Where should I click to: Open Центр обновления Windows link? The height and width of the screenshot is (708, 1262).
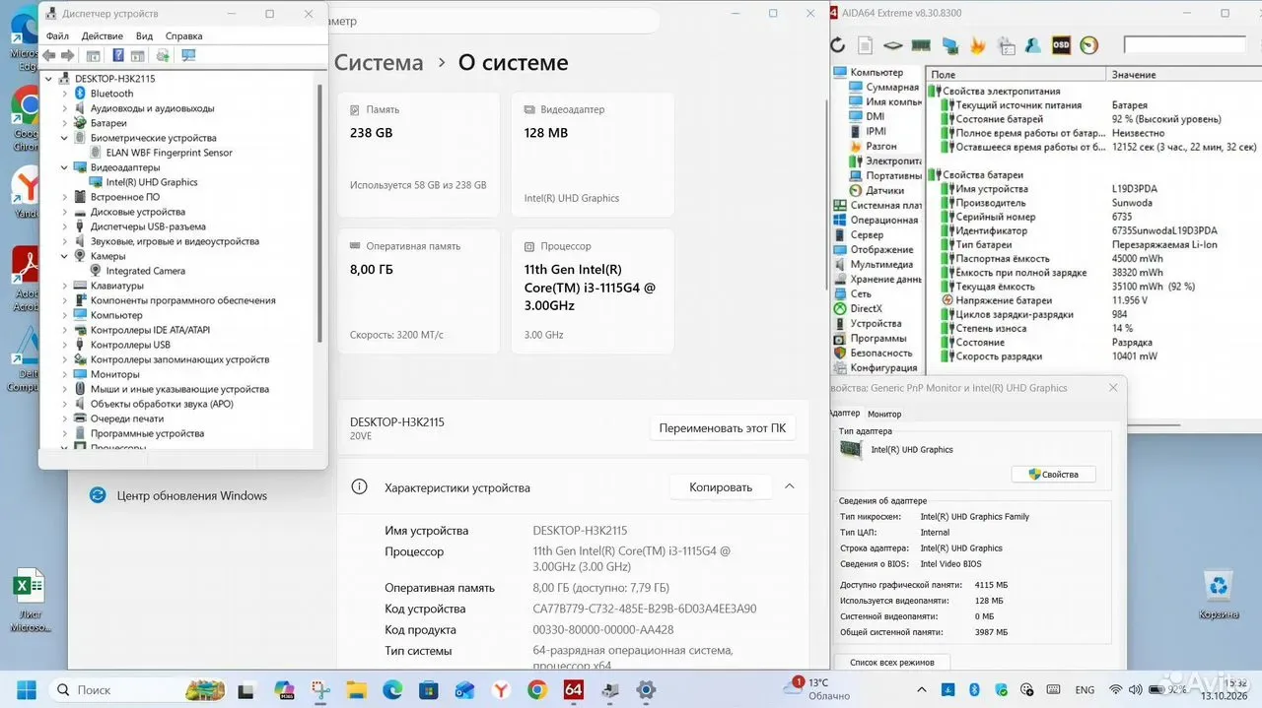(x=191, y=495)
